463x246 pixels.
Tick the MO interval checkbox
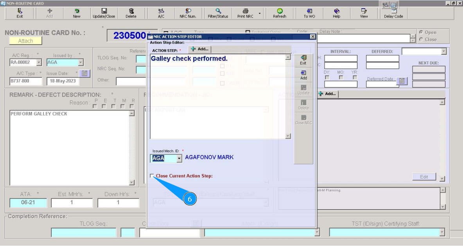click(x=341, y=78)
